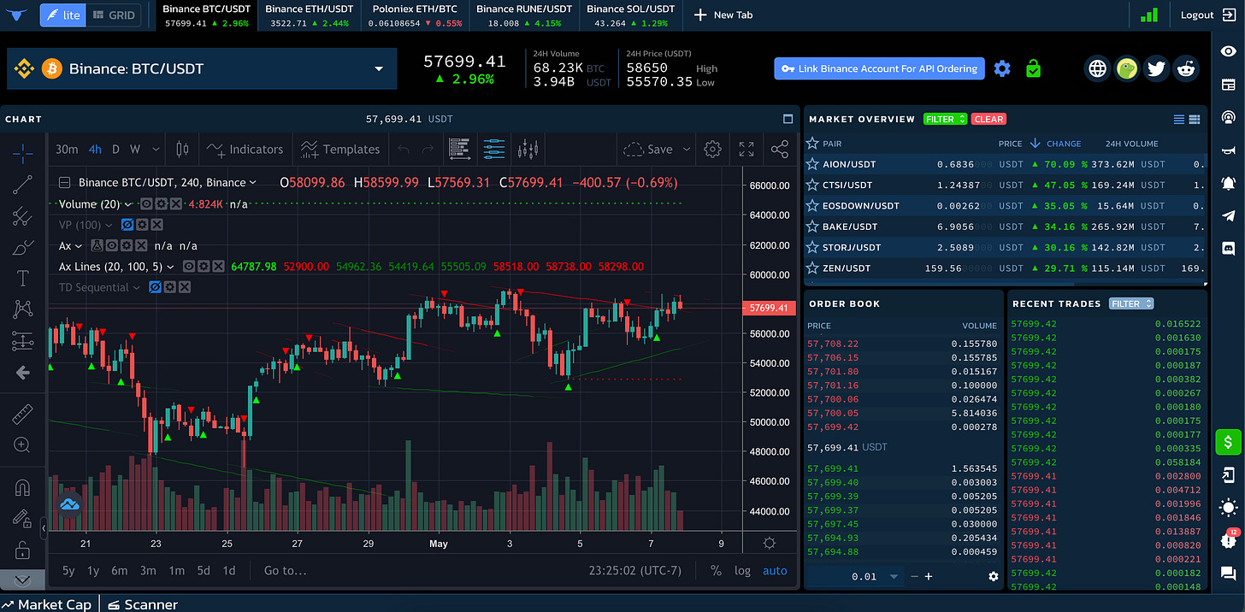The height and width of the screenshot is (612, 1245).
Task: Click the undo arrow in chart toolbar
Action: coord(404,149)
